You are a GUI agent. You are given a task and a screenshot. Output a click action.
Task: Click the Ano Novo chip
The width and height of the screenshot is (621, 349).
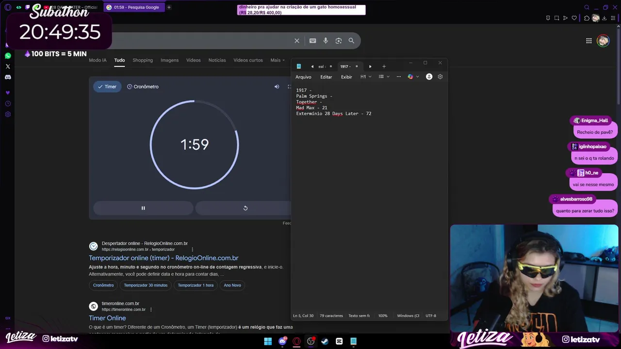point(232,285)
